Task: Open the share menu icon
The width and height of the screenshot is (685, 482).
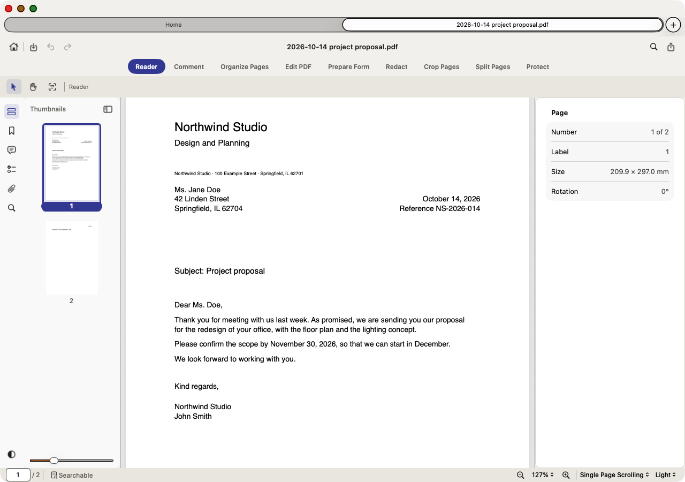Action: [671, 47]
